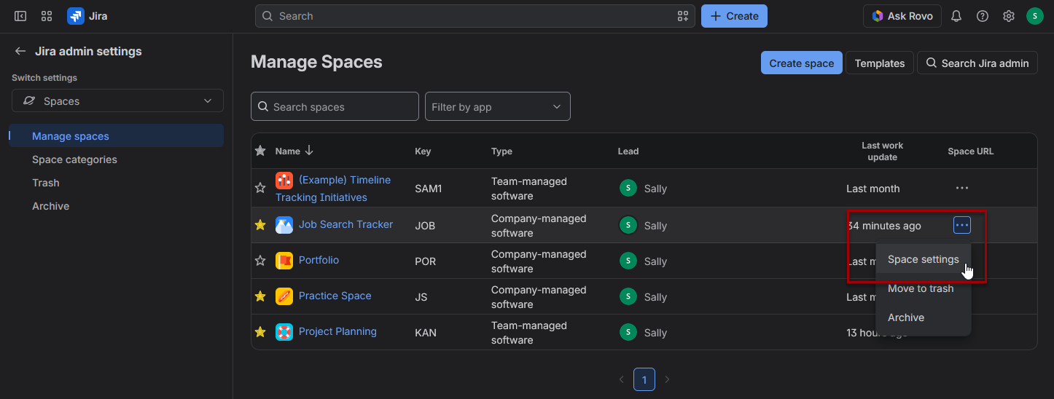
Task: Select Move to trash menu option
Action: [924, 288]
